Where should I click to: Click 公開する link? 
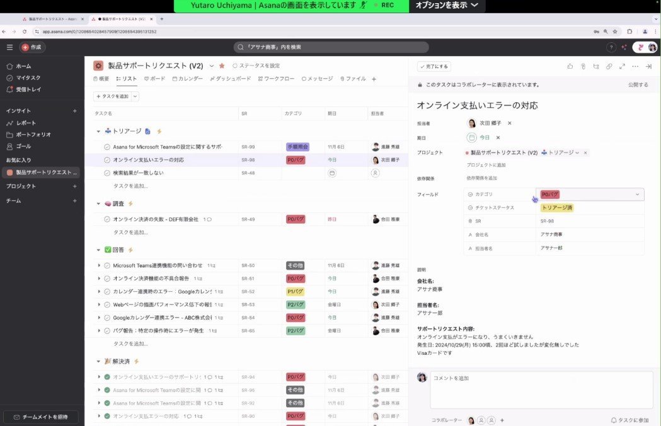click(x=638, y=85)
